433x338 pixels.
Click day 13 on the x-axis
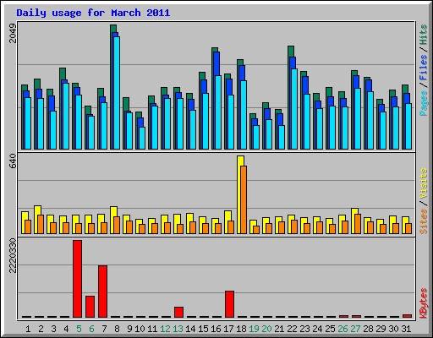click(178, 329)
